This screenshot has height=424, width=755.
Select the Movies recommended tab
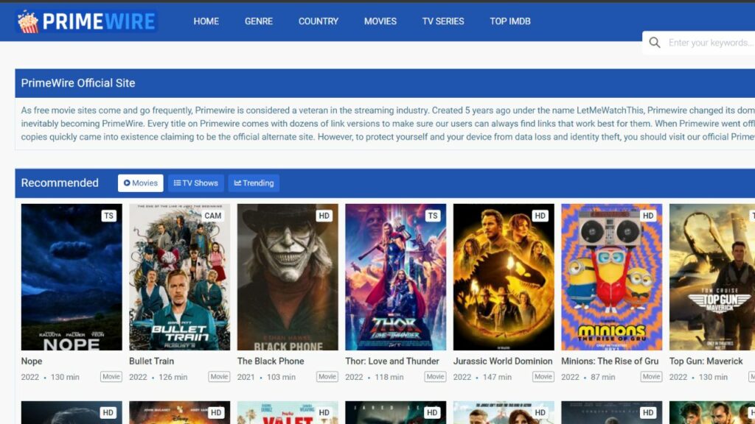point(141,183)
